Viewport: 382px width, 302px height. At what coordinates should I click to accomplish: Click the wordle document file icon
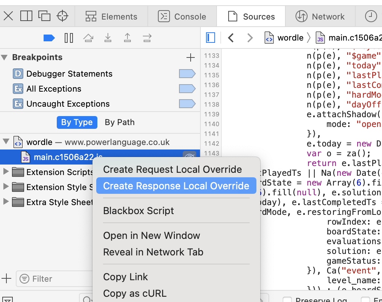click(18, 142)
